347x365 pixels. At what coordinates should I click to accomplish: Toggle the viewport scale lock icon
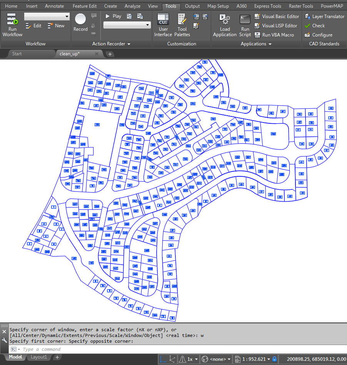(275, 359)
